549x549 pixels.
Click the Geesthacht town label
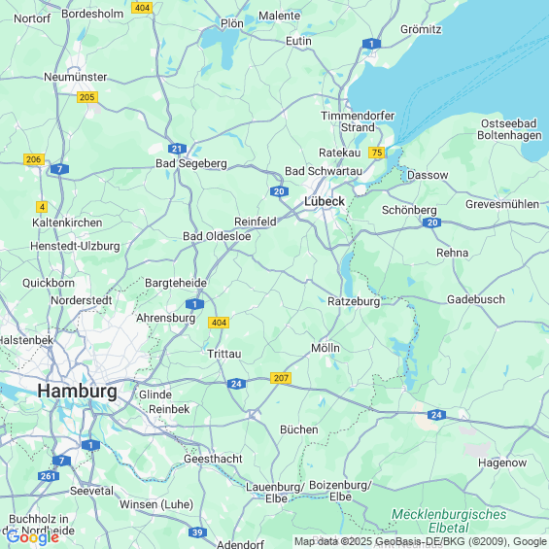click(213, 459)
